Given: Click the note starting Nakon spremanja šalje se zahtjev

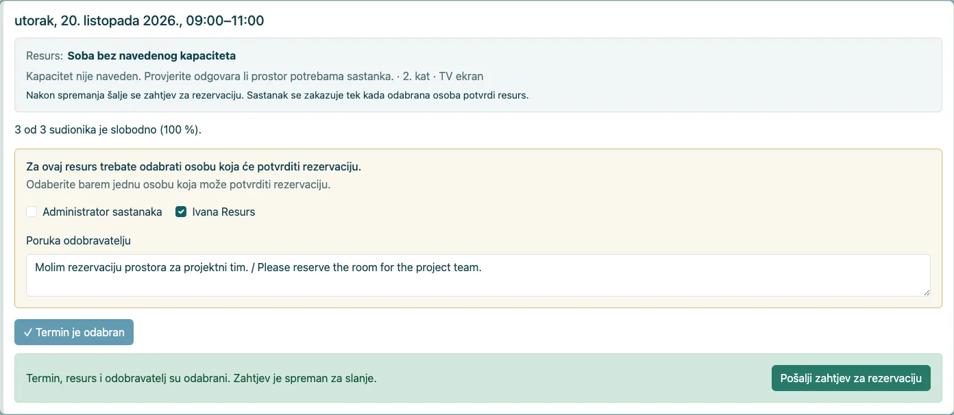Looking at the screenshot, I should pos(277,95).
